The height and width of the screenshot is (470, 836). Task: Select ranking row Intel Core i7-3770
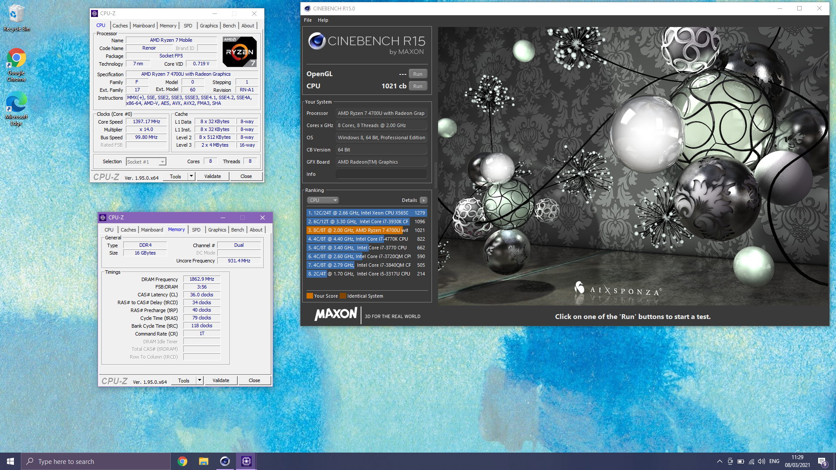tap(367, 248)
